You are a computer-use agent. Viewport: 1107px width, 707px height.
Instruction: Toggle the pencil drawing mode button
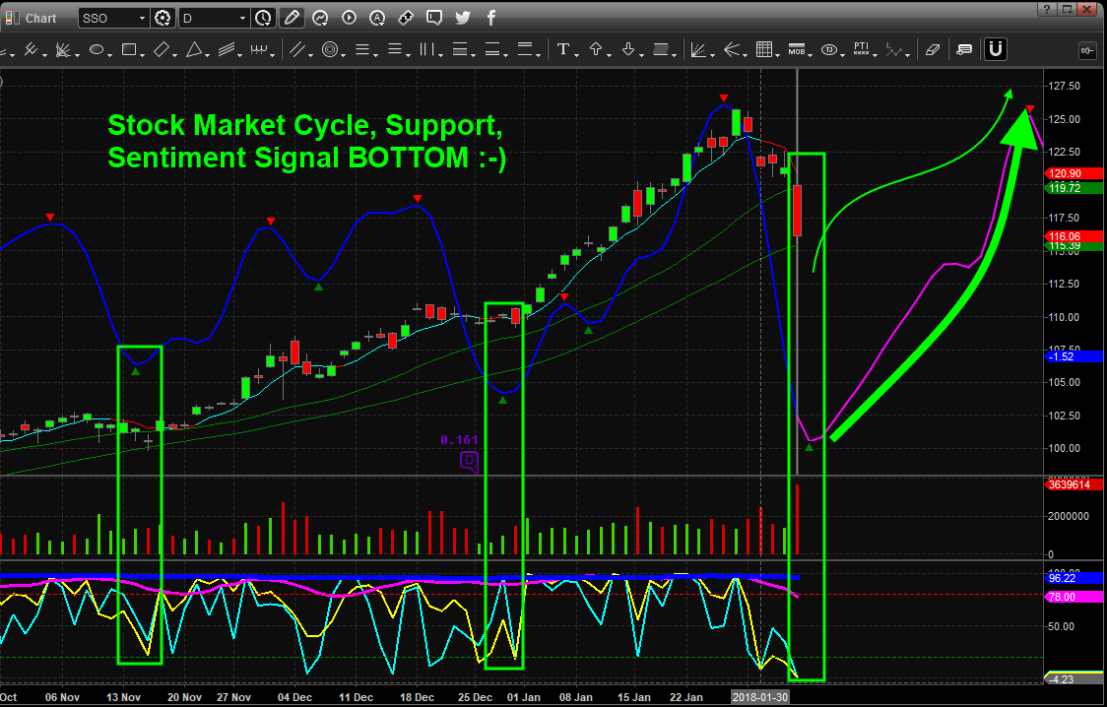292,18
